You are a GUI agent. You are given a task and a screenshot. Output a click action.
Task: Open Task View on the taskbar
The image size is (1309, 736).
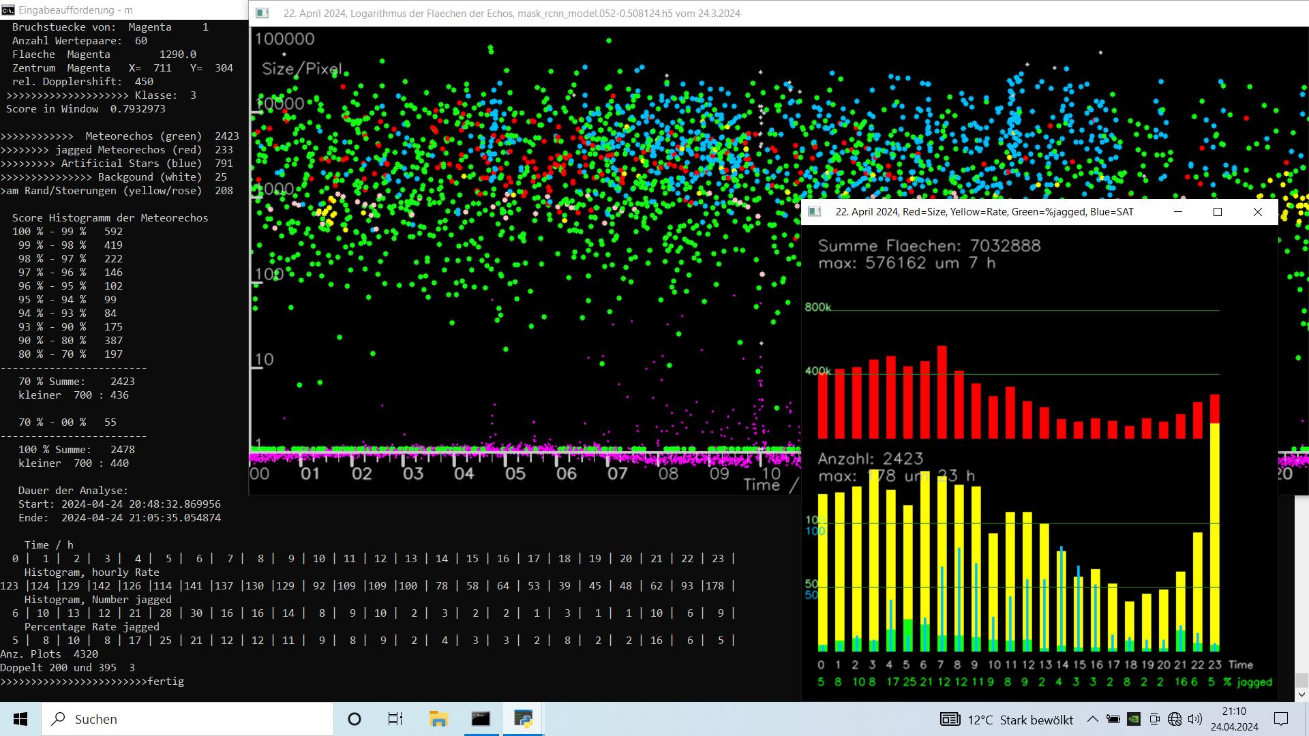click(x=395, y=719)
